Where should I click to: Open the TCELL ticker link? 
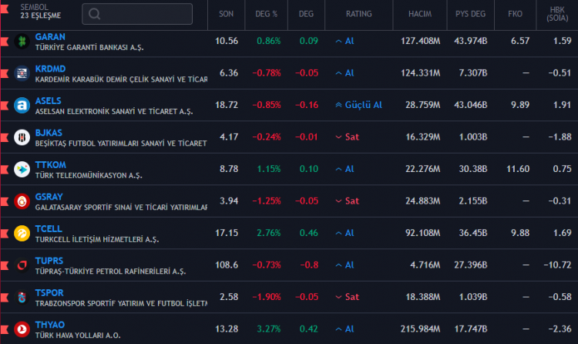tap(49, 229)
